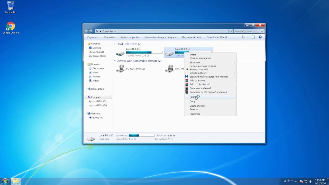The height and width of the screenshot is (185, 329).
Task: Open the address bar history dropdown
Action: click(227, 31)
